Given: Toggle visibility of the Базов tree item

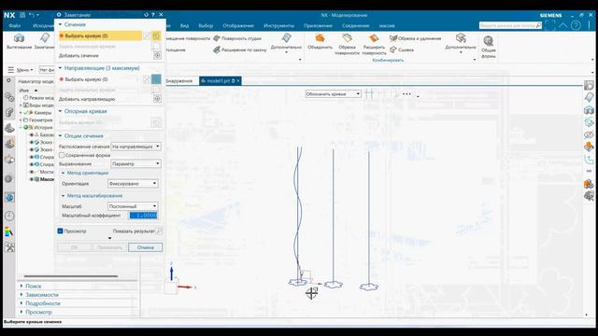Looking at the screenshot, I should 32,134.
